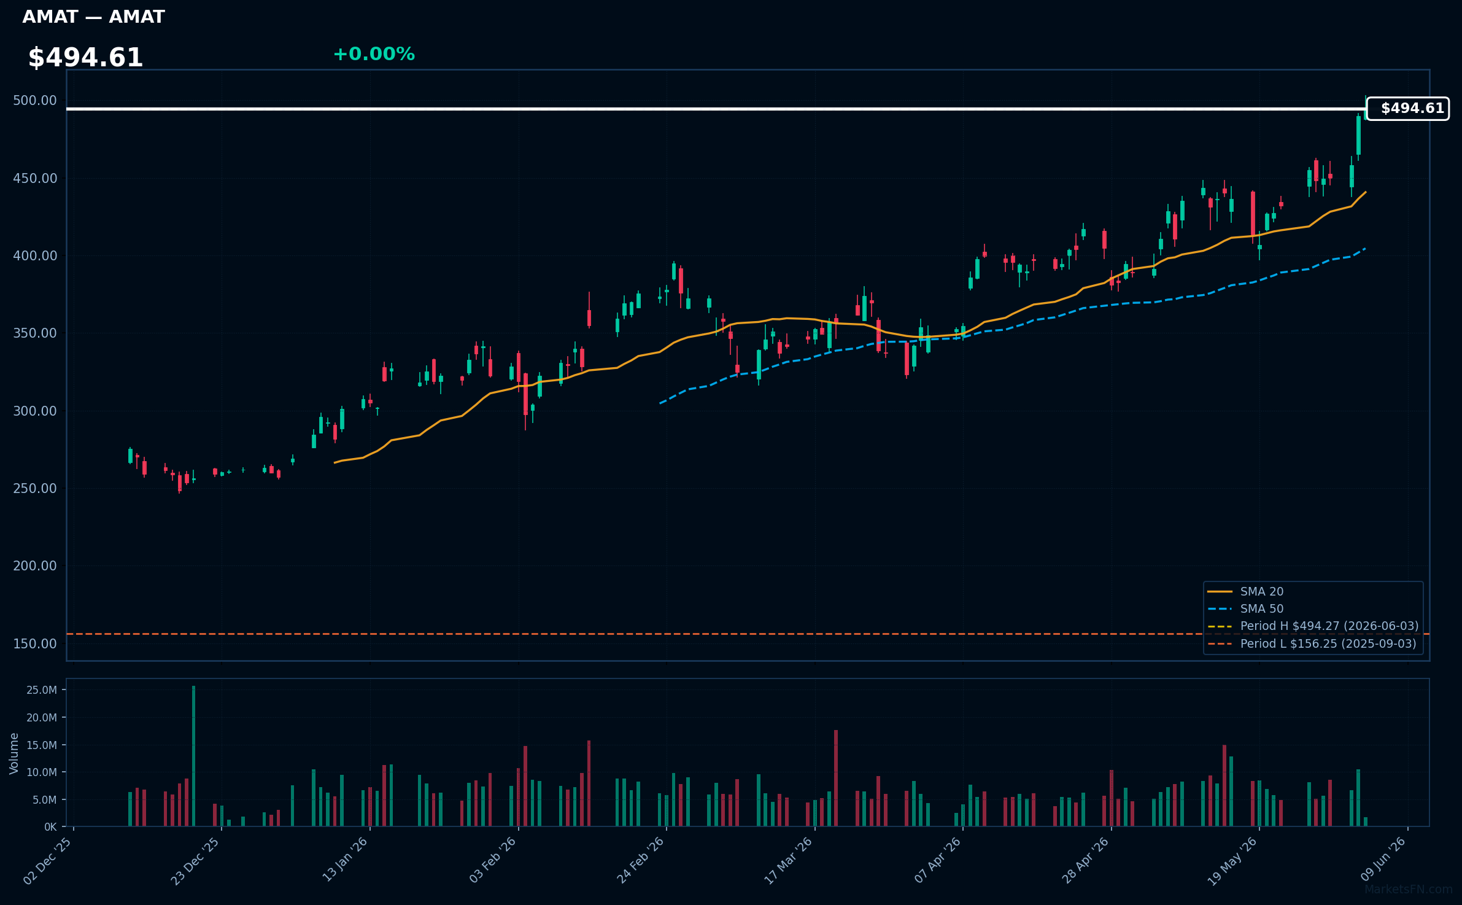Click the 13 Jan '26 date label
The height and width of the screenshot is (905, 1462).
click(345, 861)
